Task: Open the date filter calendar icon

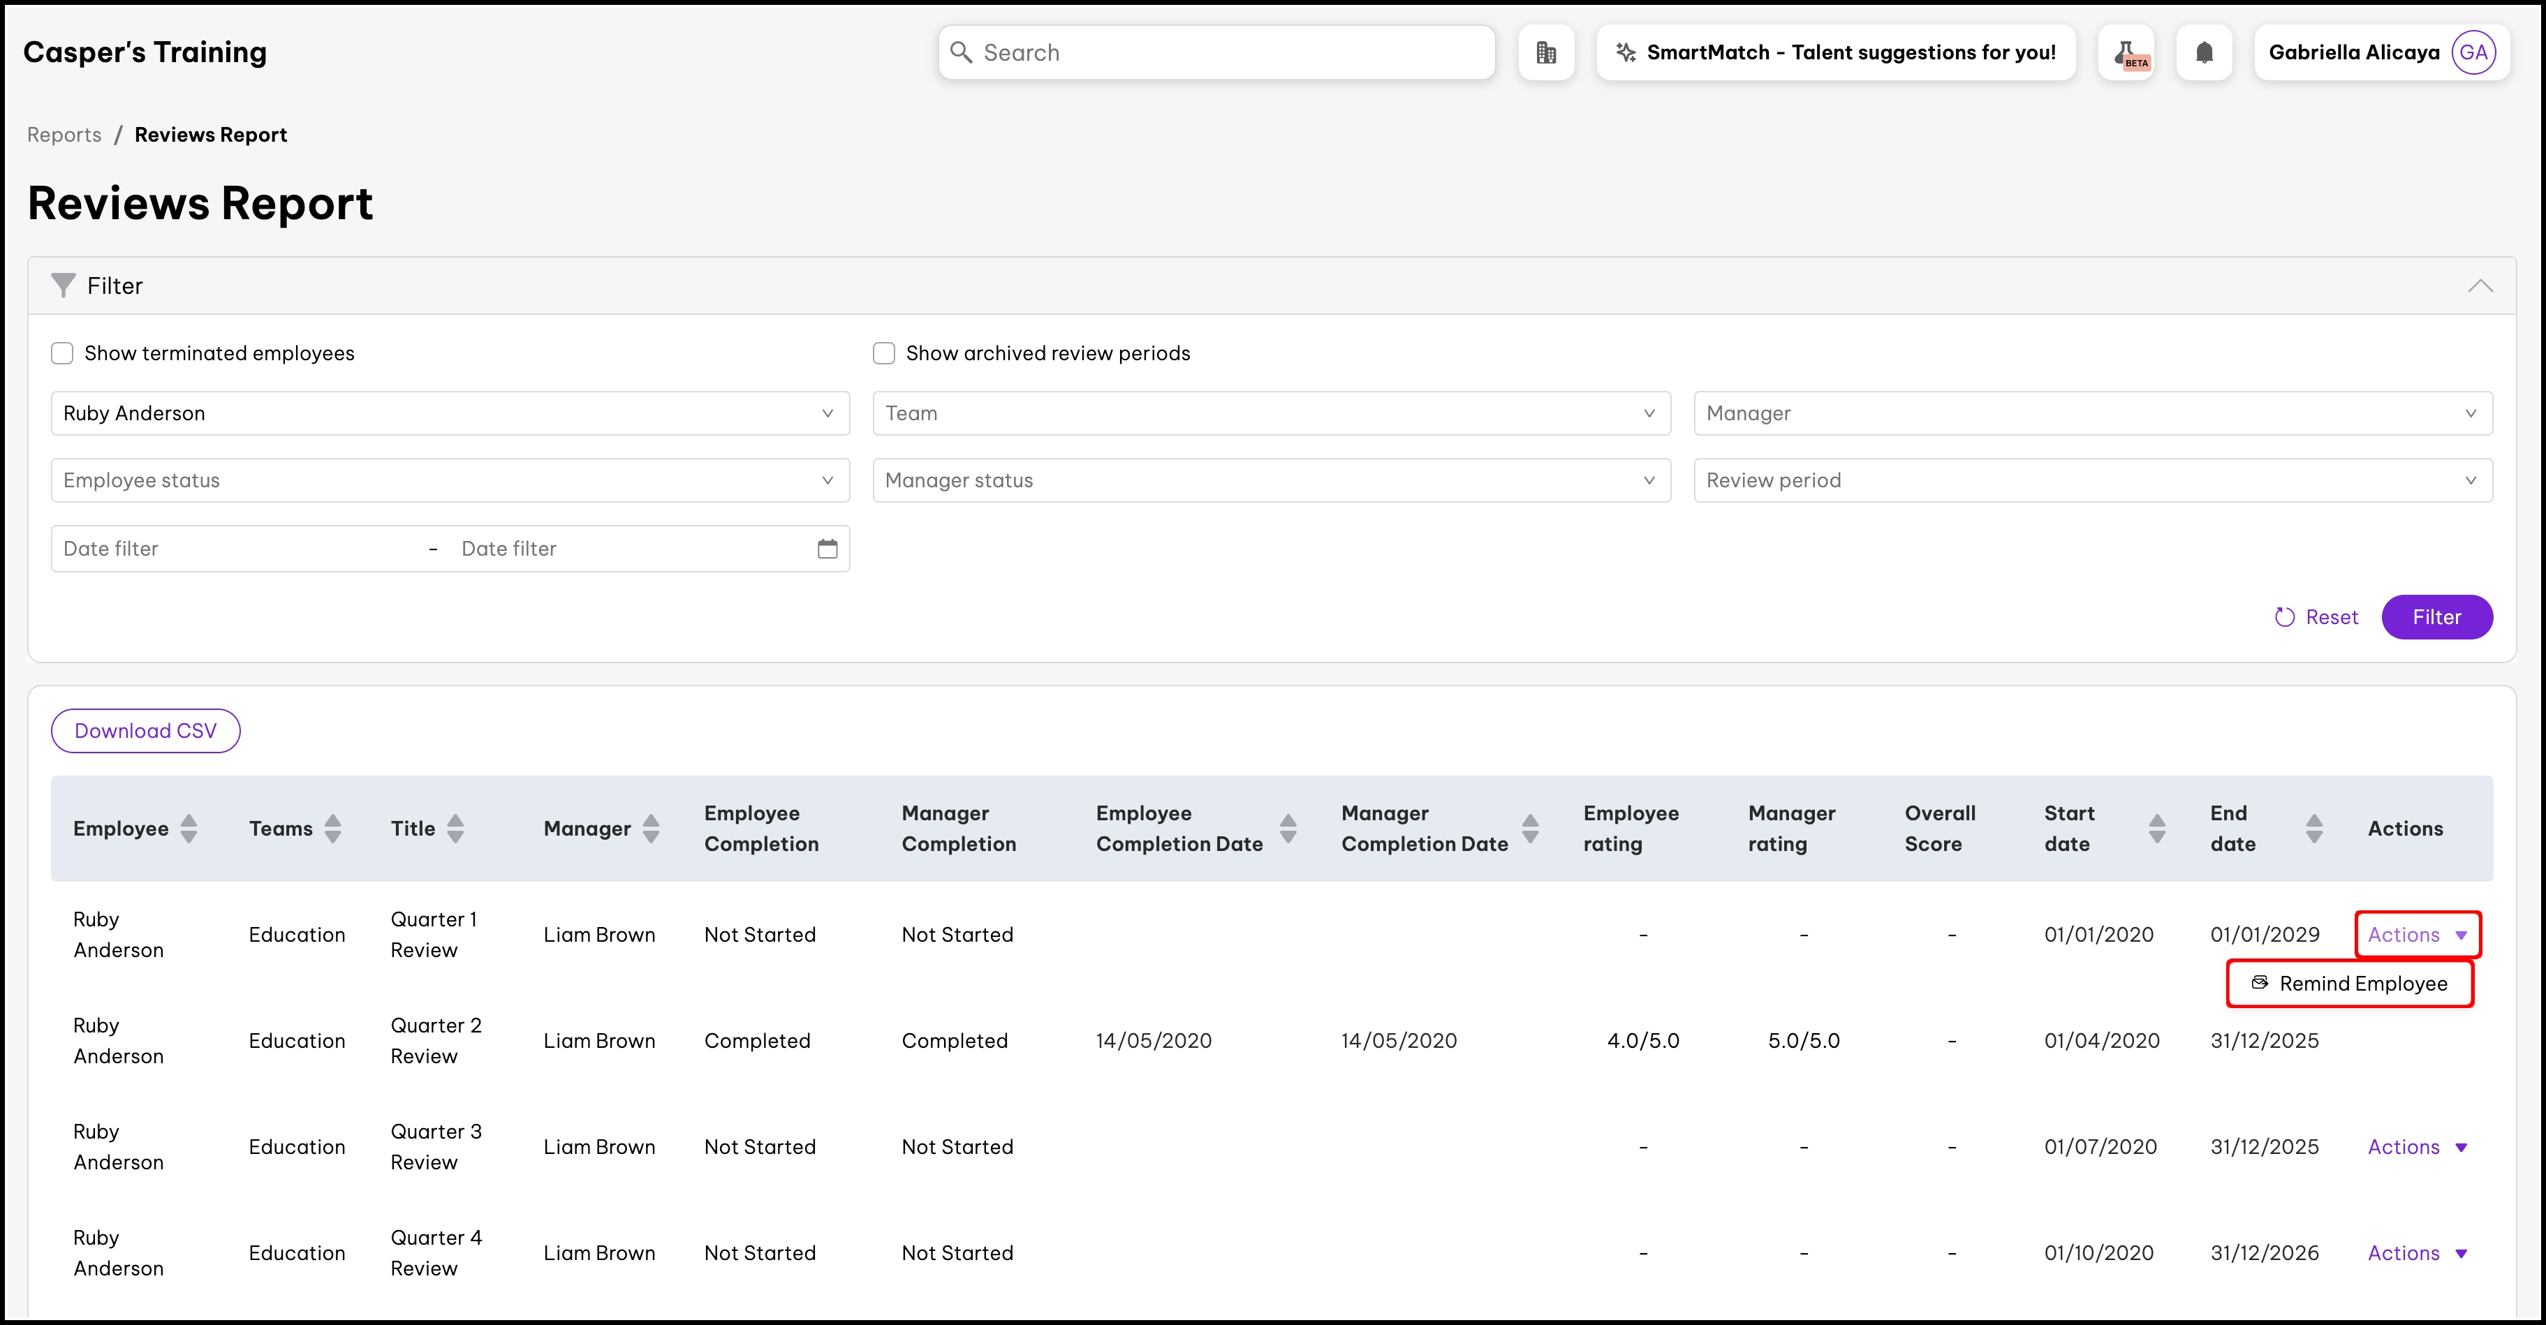Action: 827,549
